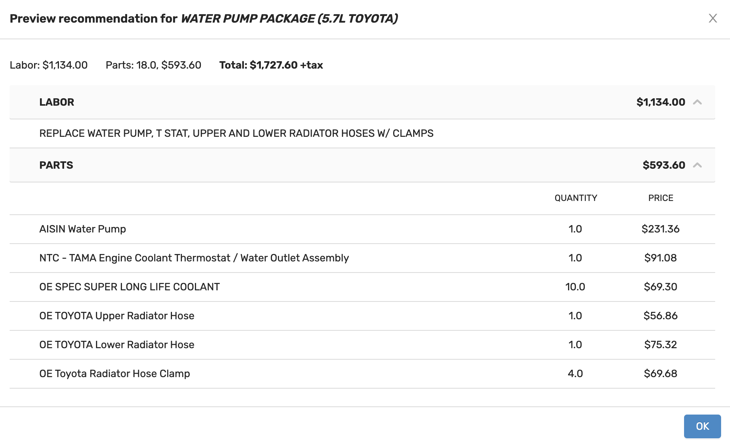Click the $231.36 water pump price
730x442 pixels.
660,229
